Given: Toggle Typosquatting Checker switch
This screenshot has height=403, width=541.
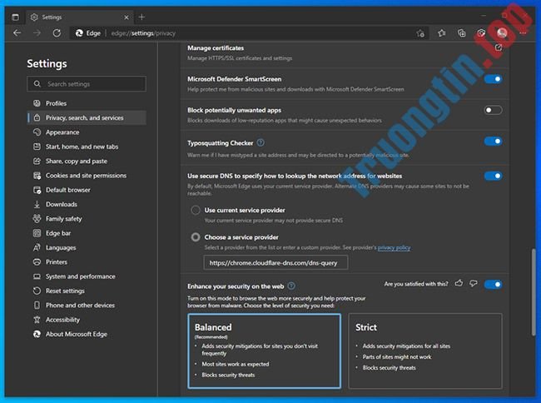Looking at the screenshot, I should point(493,141).
